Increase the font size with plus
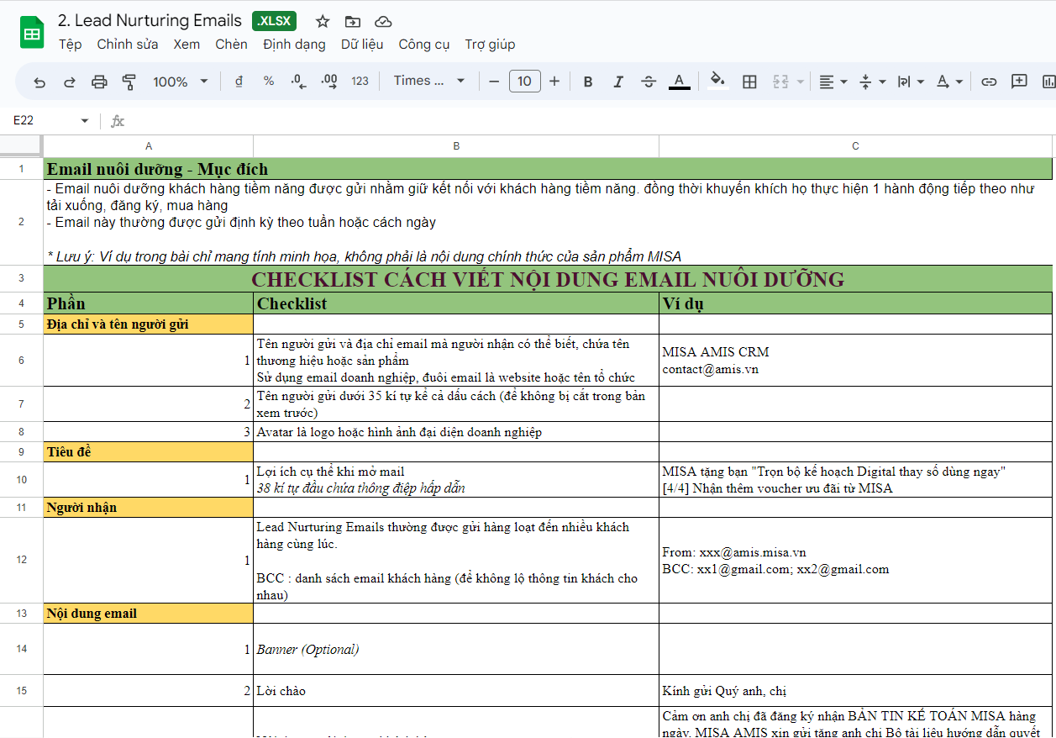Viewport: 1056px width, 738px height. click(554, 82)
